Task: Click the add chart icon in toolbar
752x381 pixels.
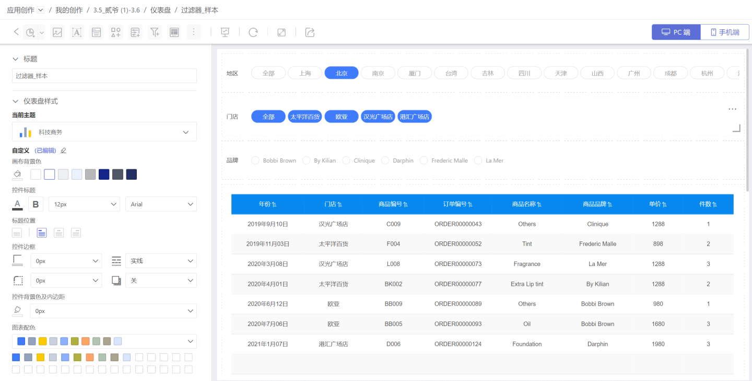Action: click(30, 32)
